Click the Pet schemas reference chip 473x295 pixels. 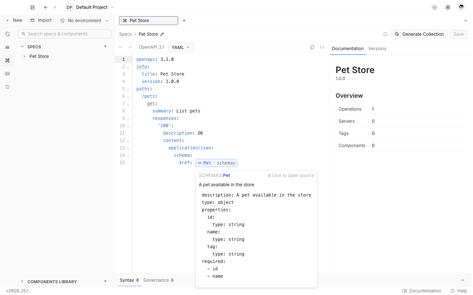click(217, 163)
